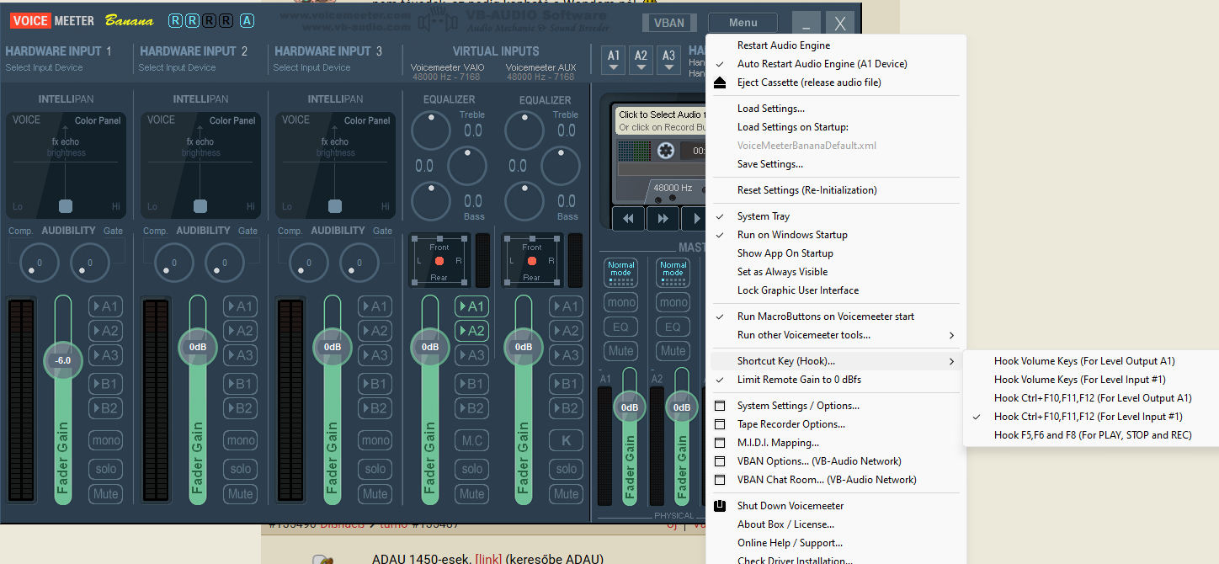The image size is (1219, 564).
Task: Click the Eject Cassette icon in menu
Action: (720, 82)
